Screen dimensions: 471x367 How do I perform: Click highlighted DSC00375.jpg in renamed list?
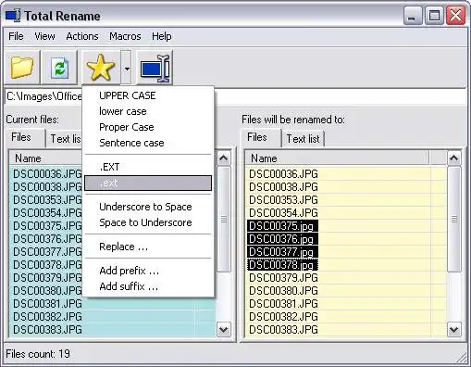pos(282,226)
